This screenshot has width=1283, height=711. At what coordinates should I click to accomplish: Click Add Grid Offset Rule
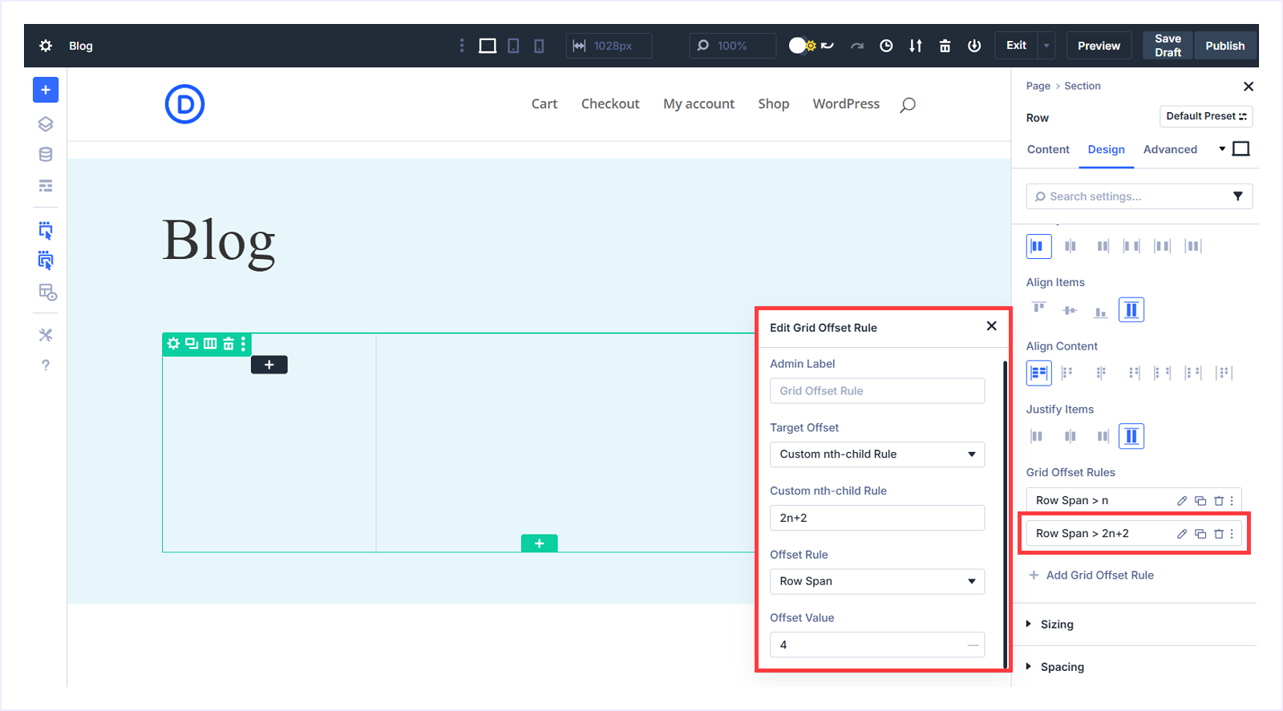click(1091, 576)
